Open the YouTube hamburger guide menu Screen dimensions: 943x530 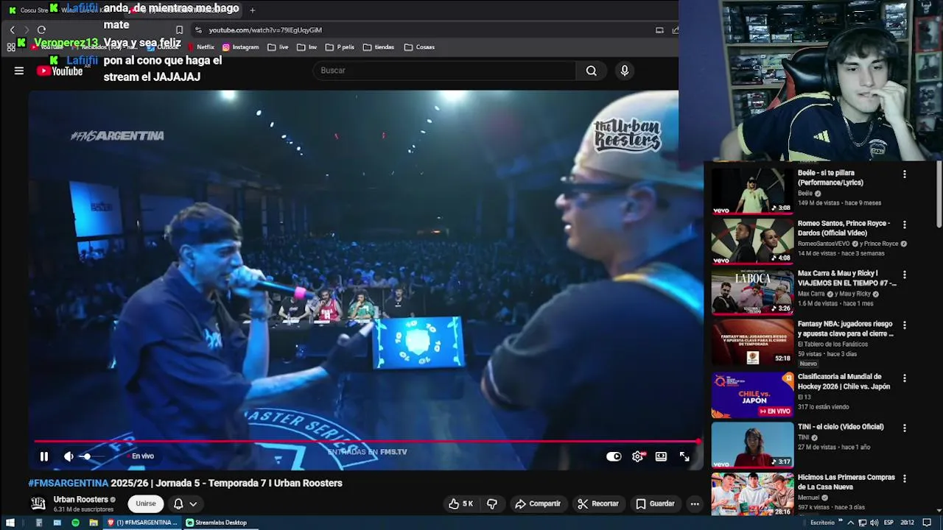point(19,71)
